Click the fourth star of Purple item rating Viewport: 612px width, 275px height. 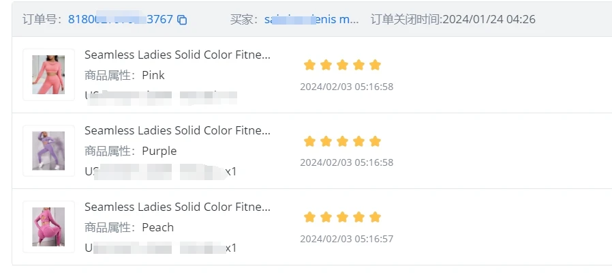pyautogui.click(x=358, y=141)
